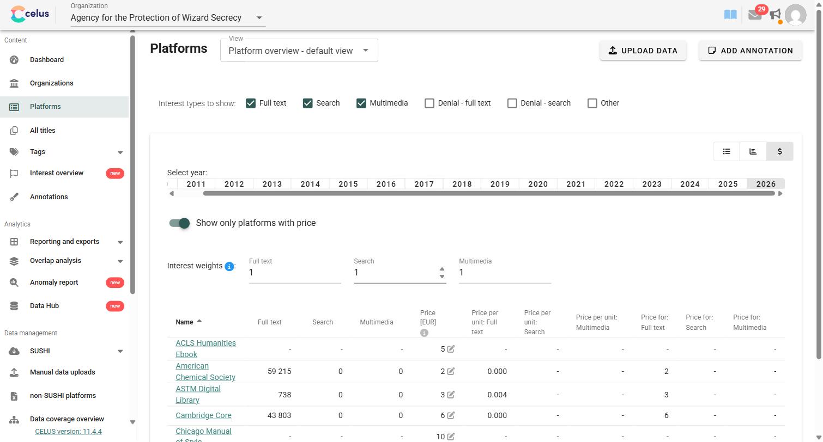Click the page vertical scrollbar
Viewport: 823px width, 442px height.
(x=819, y=185)
